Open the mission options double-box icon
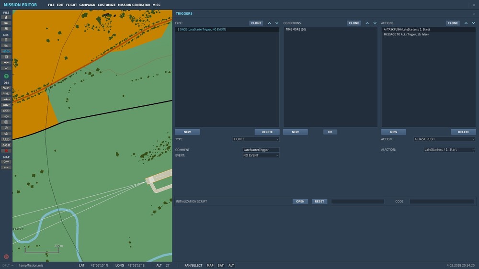Viewport: 479px width, 269px height. (x=6, y=63)
